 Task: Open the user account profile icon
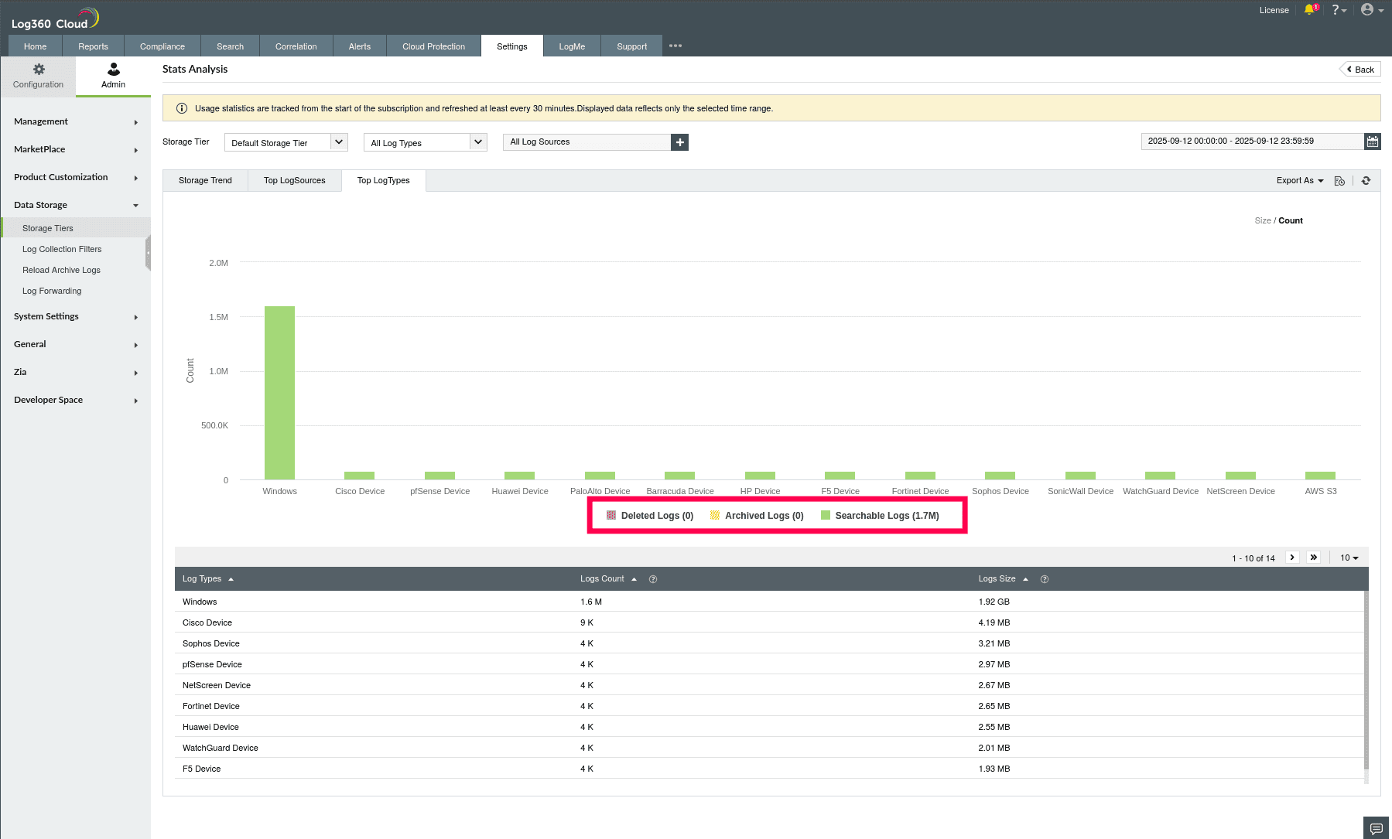(1372, 10)
